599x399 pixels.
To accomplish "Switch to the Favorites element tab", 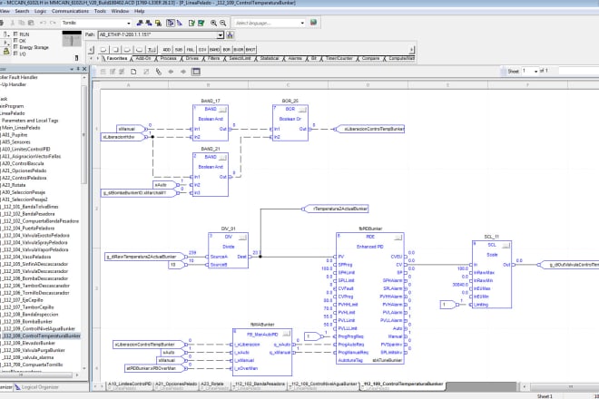I will [x=116, y=58].
